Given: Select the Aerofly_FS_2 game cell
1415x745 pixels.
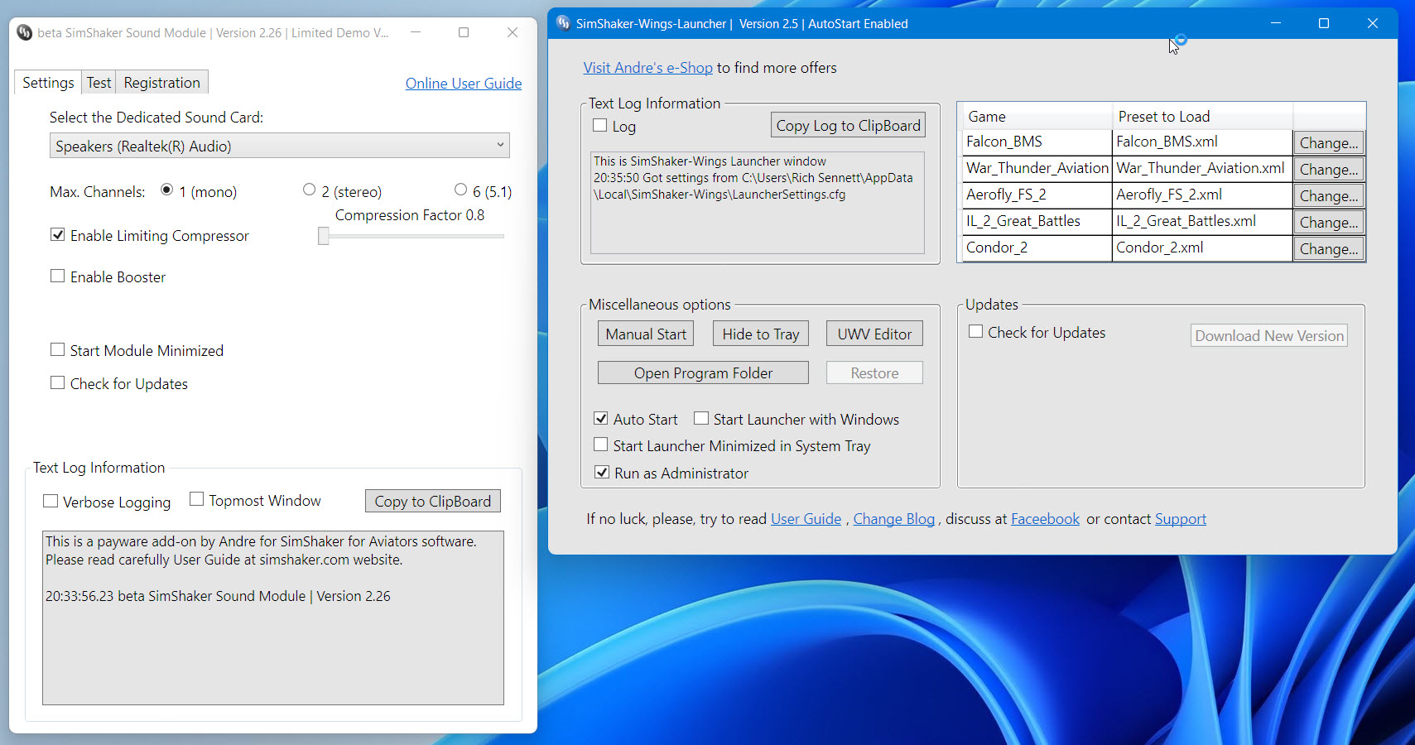Looking at the screenshot, I should (1037, 195).
